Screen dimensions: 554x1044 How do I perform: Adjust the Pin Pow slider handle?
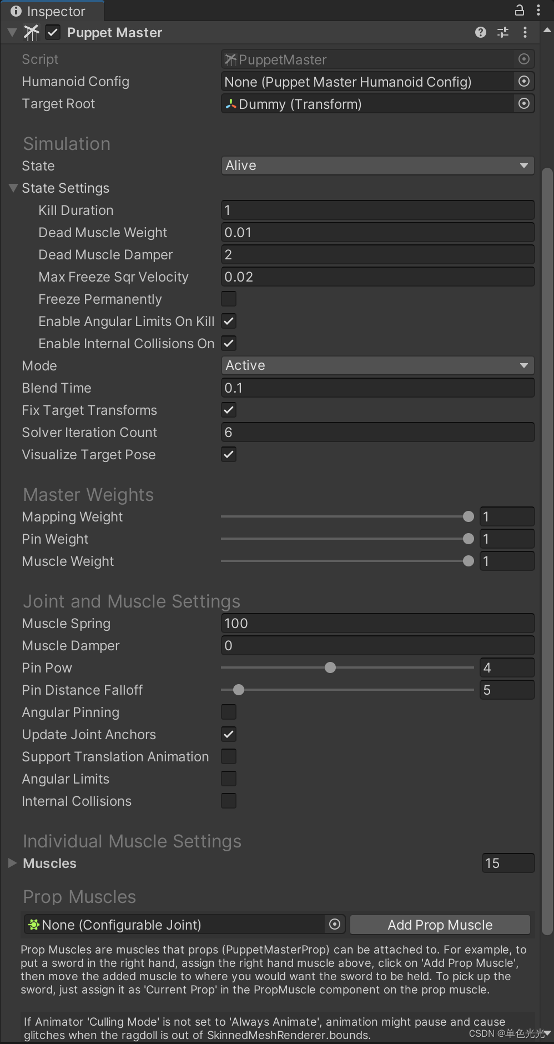[x=330, y=667]
